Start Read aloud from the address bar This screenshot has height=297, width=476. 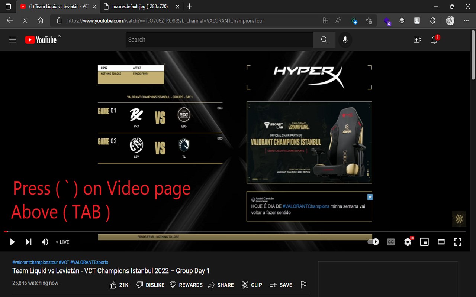coord(338,21)
